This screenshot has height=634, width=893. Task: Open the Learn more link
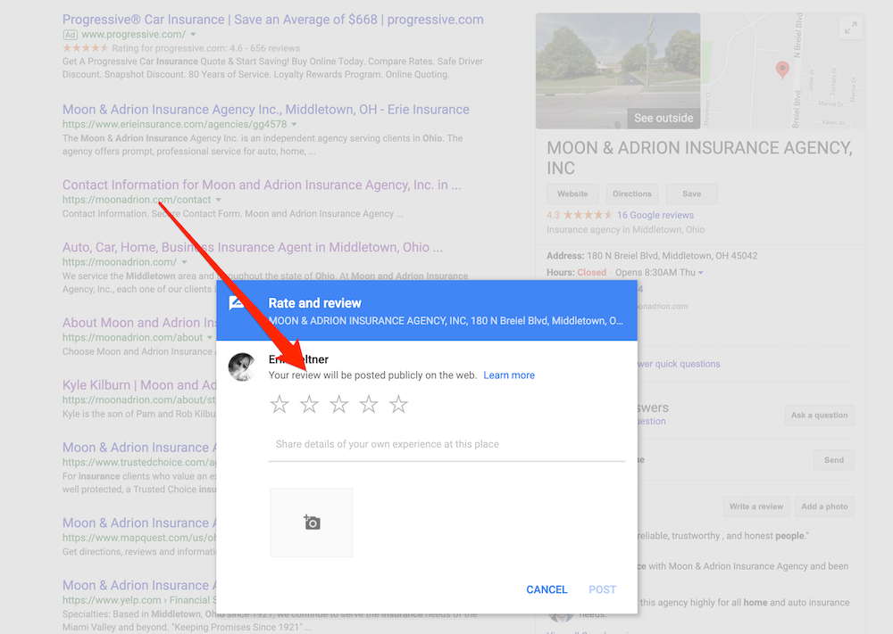pyautogui.click(x=509, y=375)
